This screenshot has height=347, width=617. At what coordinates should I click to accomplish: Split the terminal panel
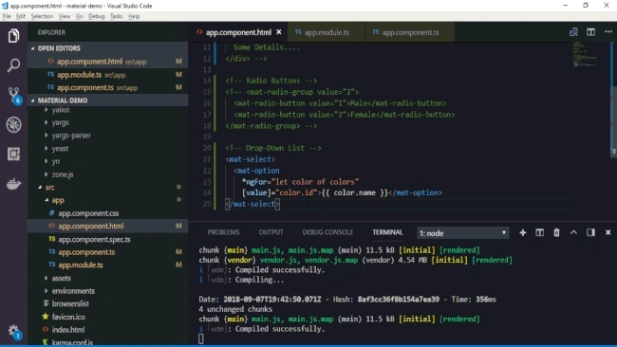point(539,232)
